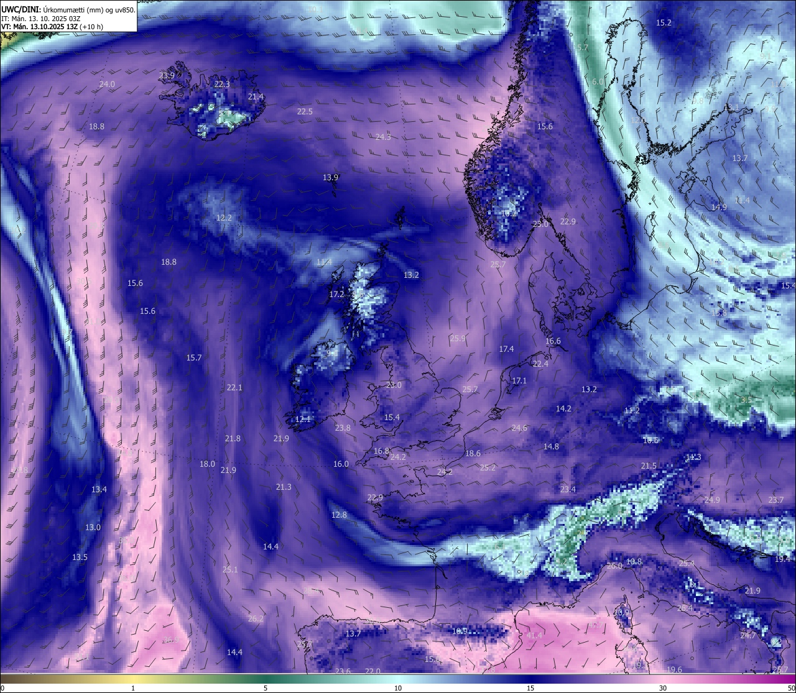Click the 50 label on color scale
796x693 pixels.
[x=791, y=688]
